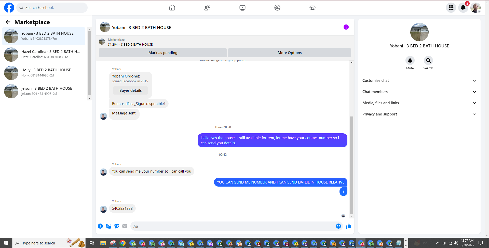This screenshot has width=489, height=248.
Task: Click 'You can send me your number' message
Action: (152, 171)
